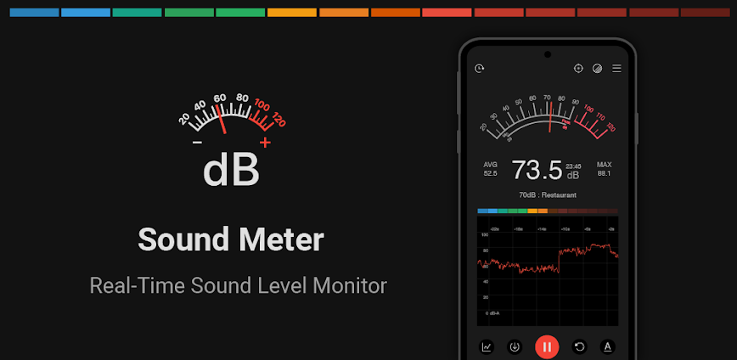Pause recording with the red pause button
Viewport: 737px width, 360px height.
click(547, 346)
